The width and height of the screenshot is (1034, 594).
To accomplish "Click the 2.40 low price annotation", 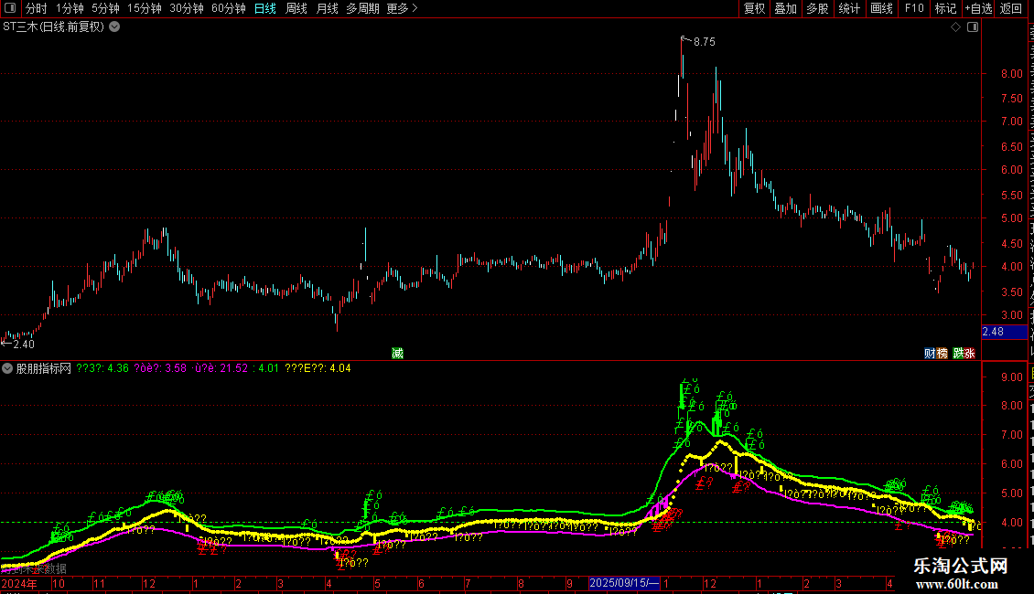I will [24, 345].
